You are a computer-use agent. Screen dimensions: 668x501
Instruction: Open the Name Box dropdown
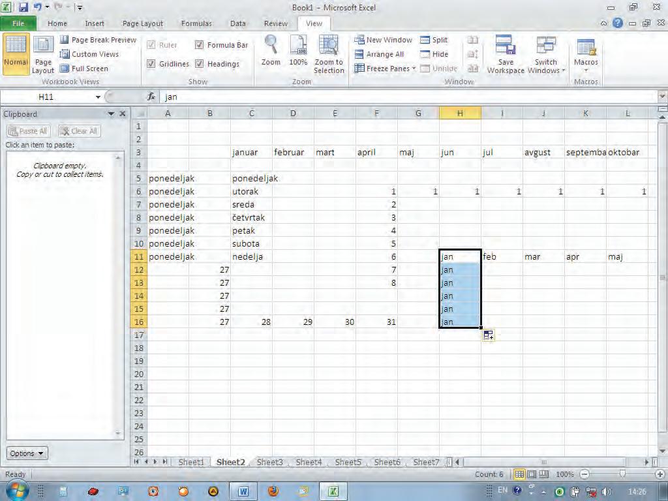[98, 97]
